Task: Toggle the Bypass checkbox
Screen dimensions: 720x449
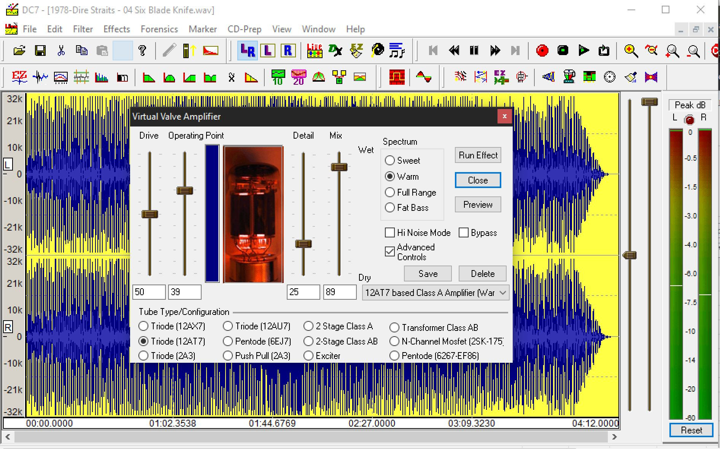Action: click(464, 232)
